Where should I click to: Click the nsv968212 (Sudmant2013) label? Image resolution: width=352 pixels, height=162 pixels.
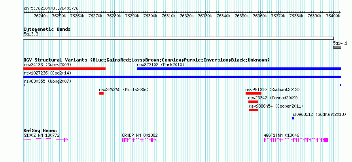click(319, 115)
